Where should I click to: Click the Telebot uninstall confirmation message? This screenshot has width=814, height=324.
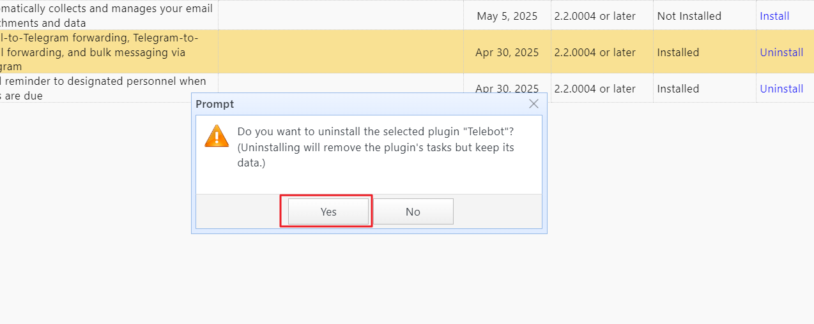tap(376, 147)
